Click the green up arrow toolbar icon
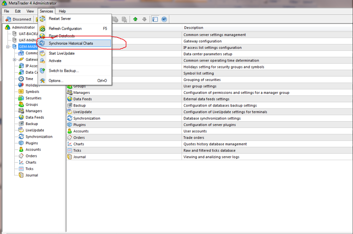 pos(135,19)
